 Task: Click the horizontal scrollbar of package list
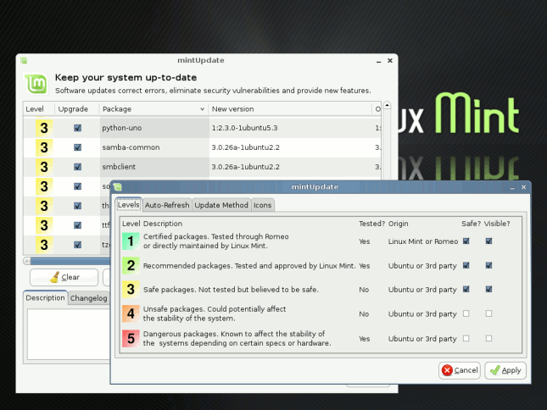(70, 261)
